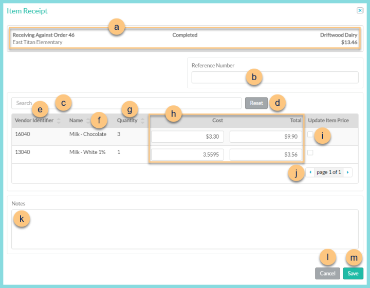The image size is (370, 288).
Task: Click the Update Item Price header
Action: 328,121
